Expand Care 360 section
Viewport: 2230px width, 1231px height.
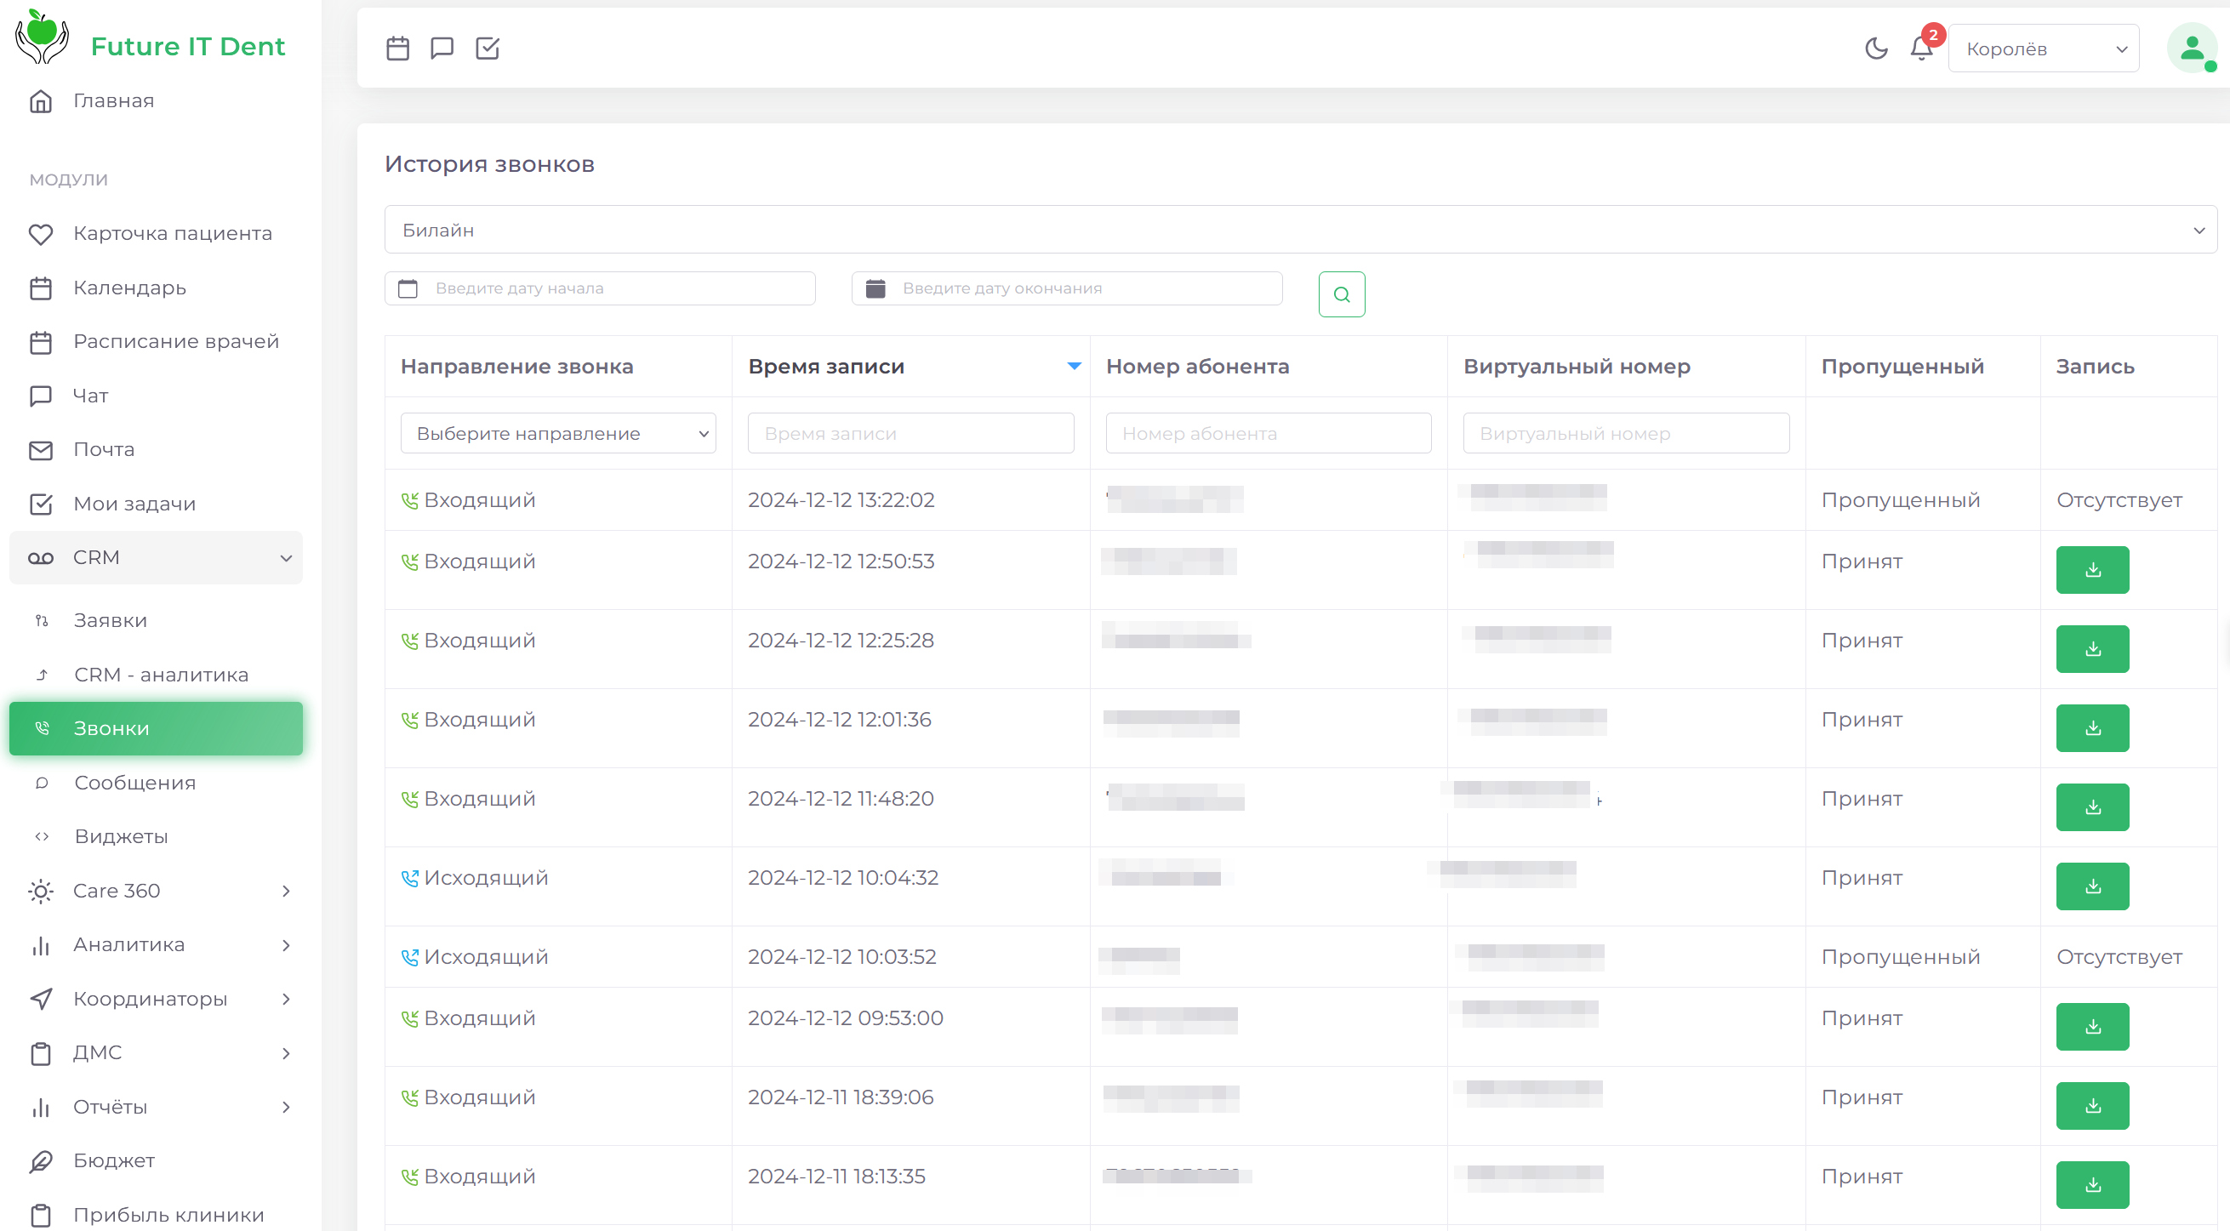point(156,891)
